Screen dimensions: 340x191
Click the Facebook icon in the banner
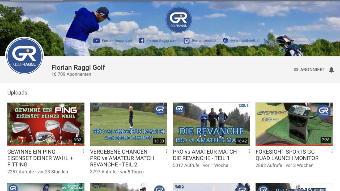141,41
